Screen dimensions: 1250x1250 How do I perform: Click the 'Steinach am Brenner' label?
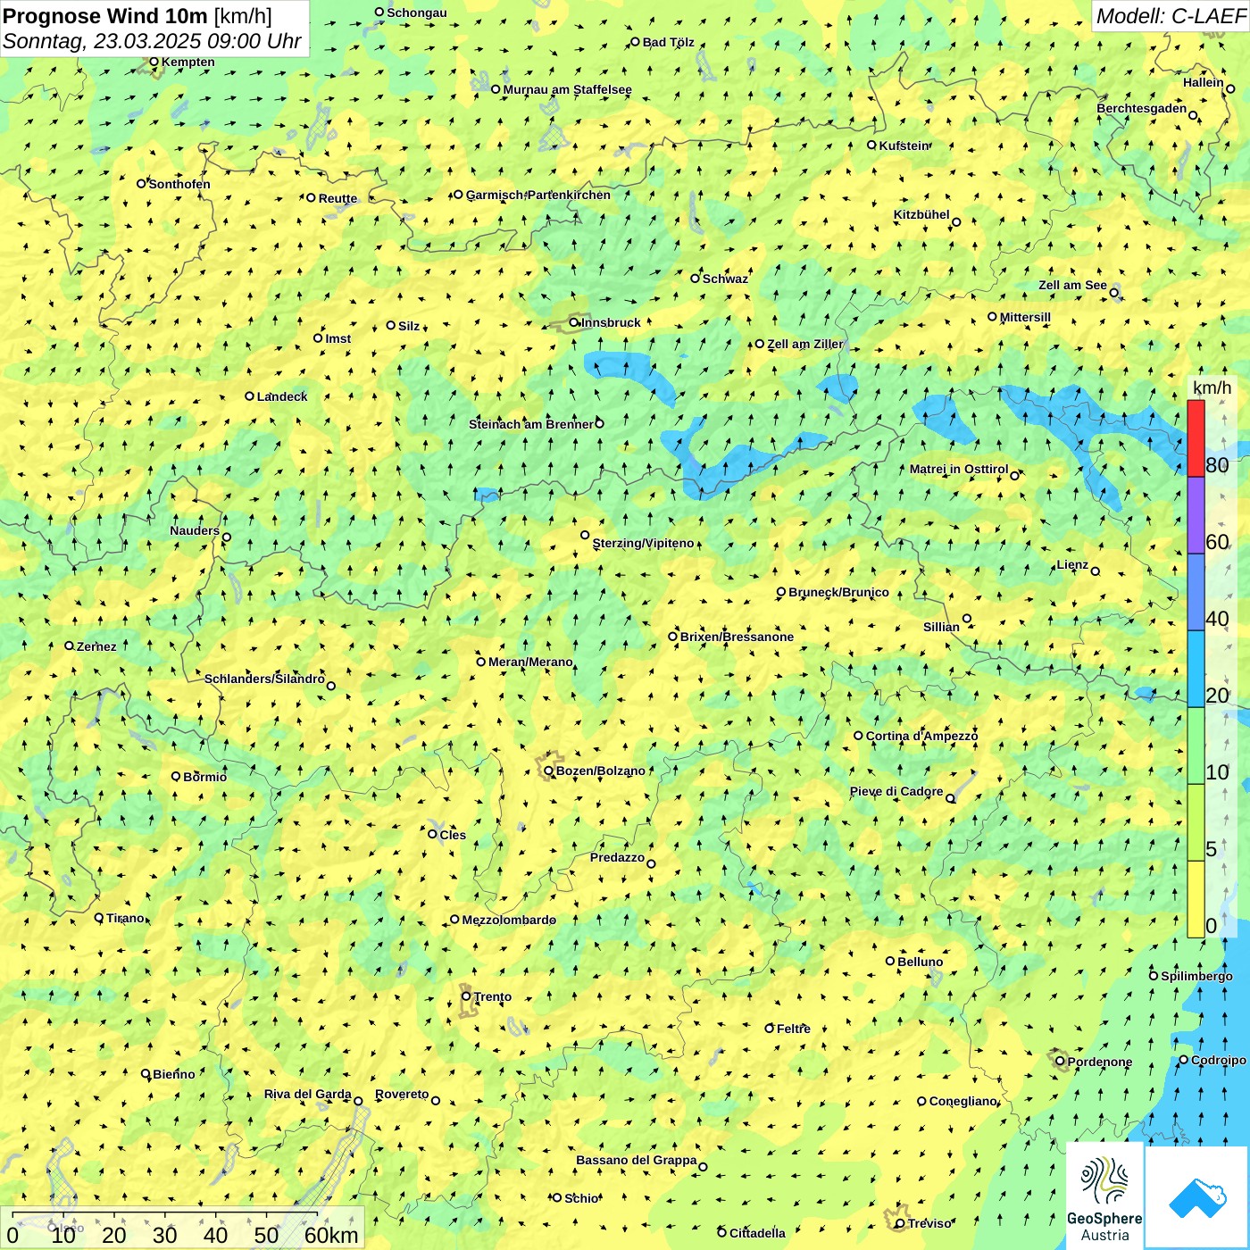(530, 424)
